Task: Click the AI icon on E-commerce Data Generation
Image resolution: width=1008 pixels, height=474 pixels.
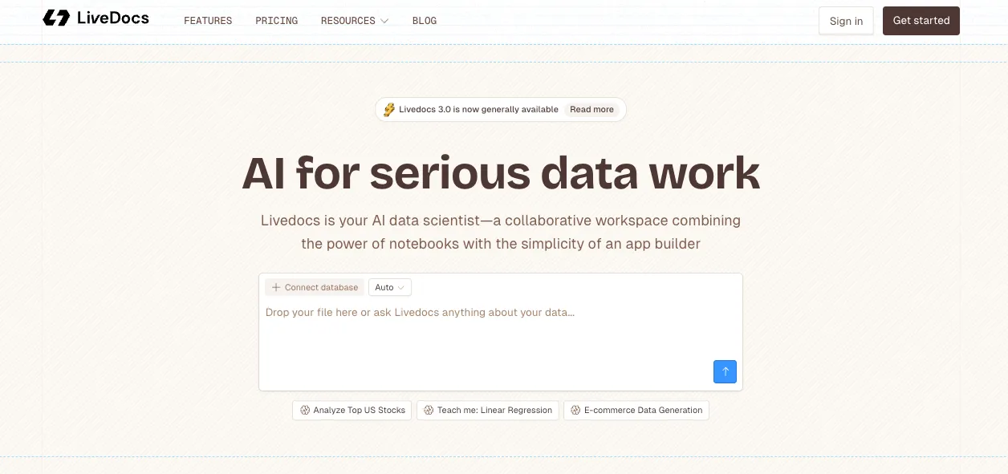Action: click(575, 410)
